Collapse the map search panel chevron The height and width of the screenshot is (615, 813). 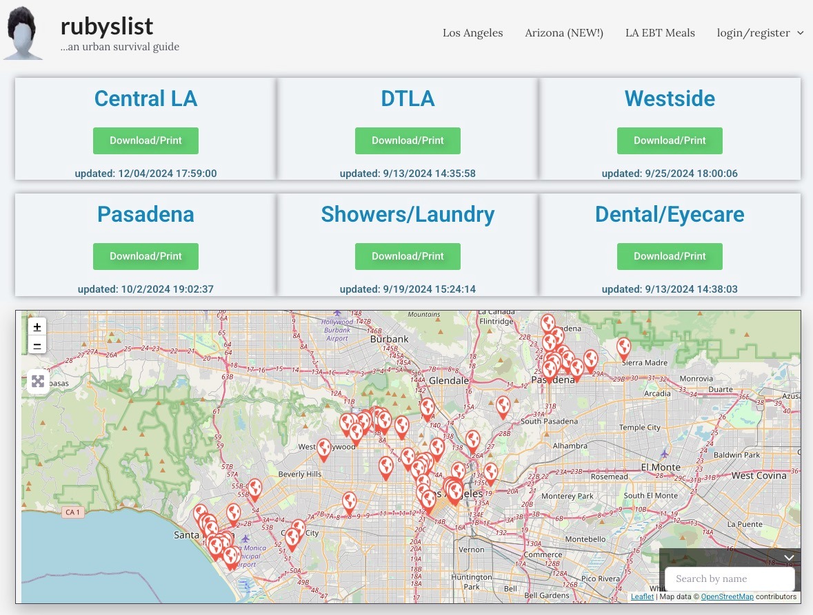point(790,557)
